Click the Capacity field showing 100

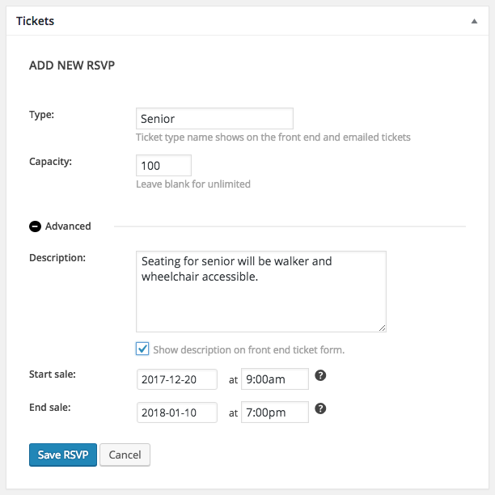[163, 166]
